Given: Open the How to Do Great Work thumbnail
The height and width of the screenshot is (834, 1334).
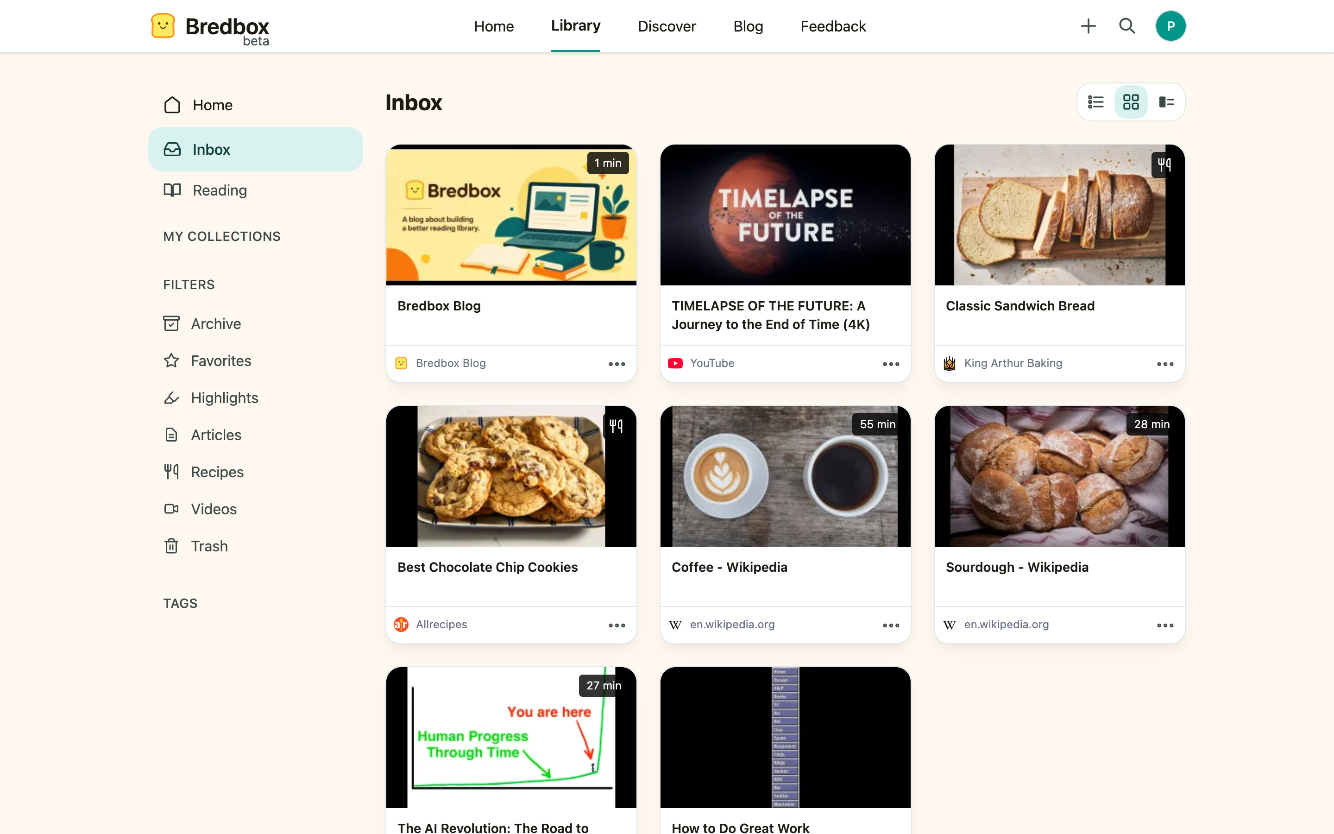Looking at the screenshot, I should 785,738.
